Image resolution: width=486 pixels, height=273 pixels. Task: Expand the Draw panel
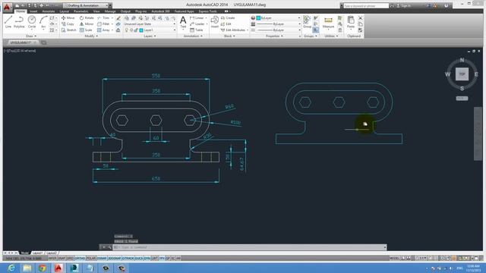(31, 36)
